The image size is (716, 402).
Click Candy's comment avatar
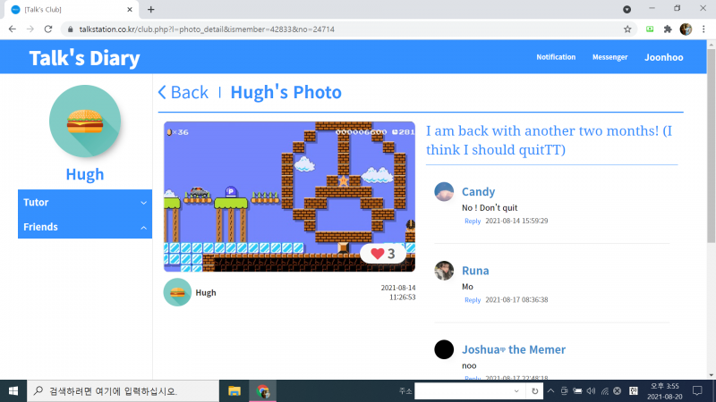[444, 192]
